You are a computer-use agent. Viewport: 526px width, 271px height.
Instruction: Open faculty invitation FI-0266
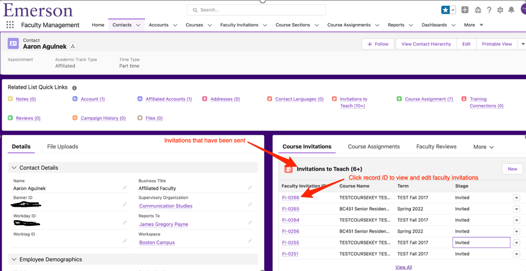[x=291, y=198]
